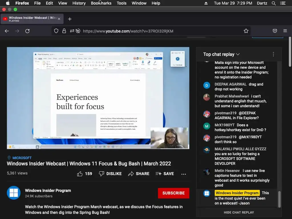The image size is (292, 219).
Task: Open the History menu
Action: [79, 3]
